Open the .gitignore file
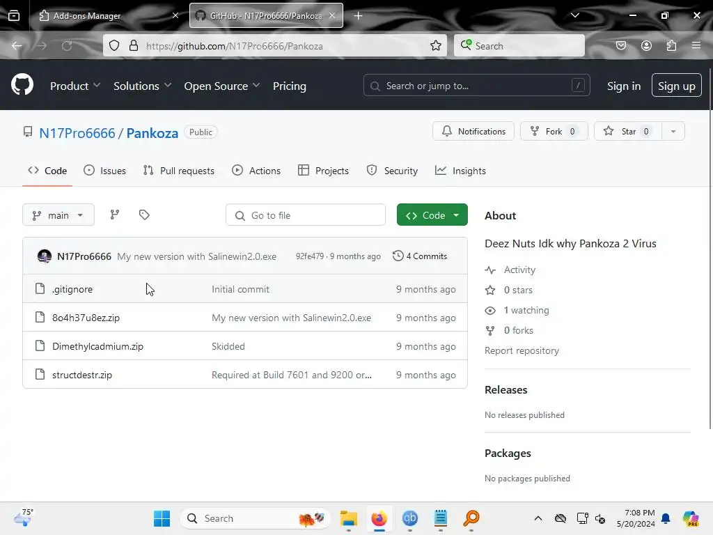Screen dimensions: 713x535 (72, 289)
